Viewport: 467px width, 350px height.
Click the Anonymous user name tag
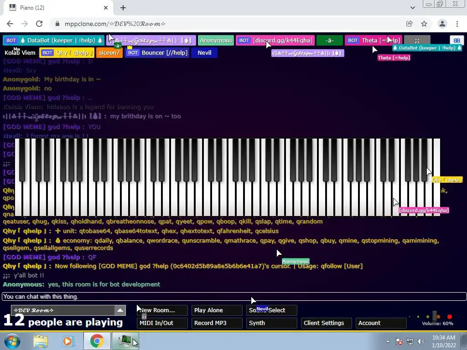coord(216,41)
